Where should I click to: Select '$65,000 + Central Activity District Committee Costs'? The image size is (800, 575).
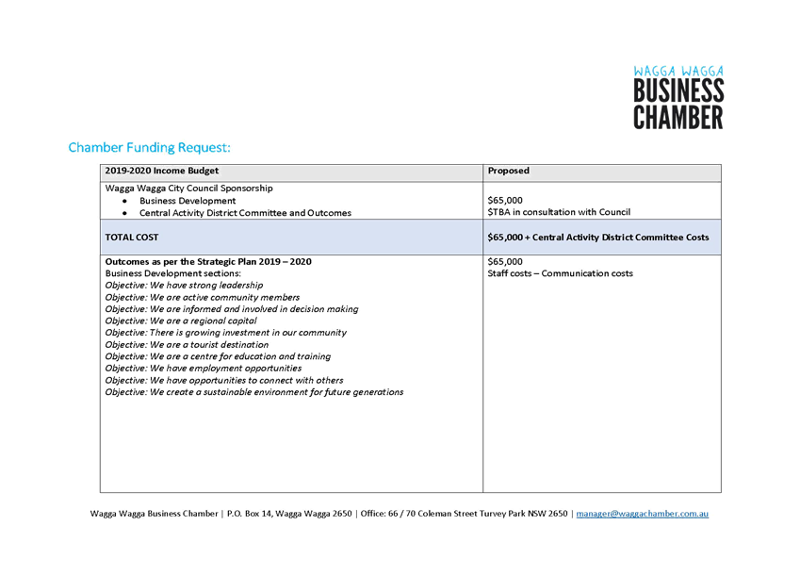[x=598, y=238]
